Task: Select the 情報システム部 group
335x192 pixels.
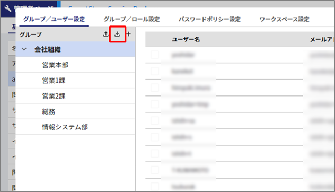Action: pos(75,127)
